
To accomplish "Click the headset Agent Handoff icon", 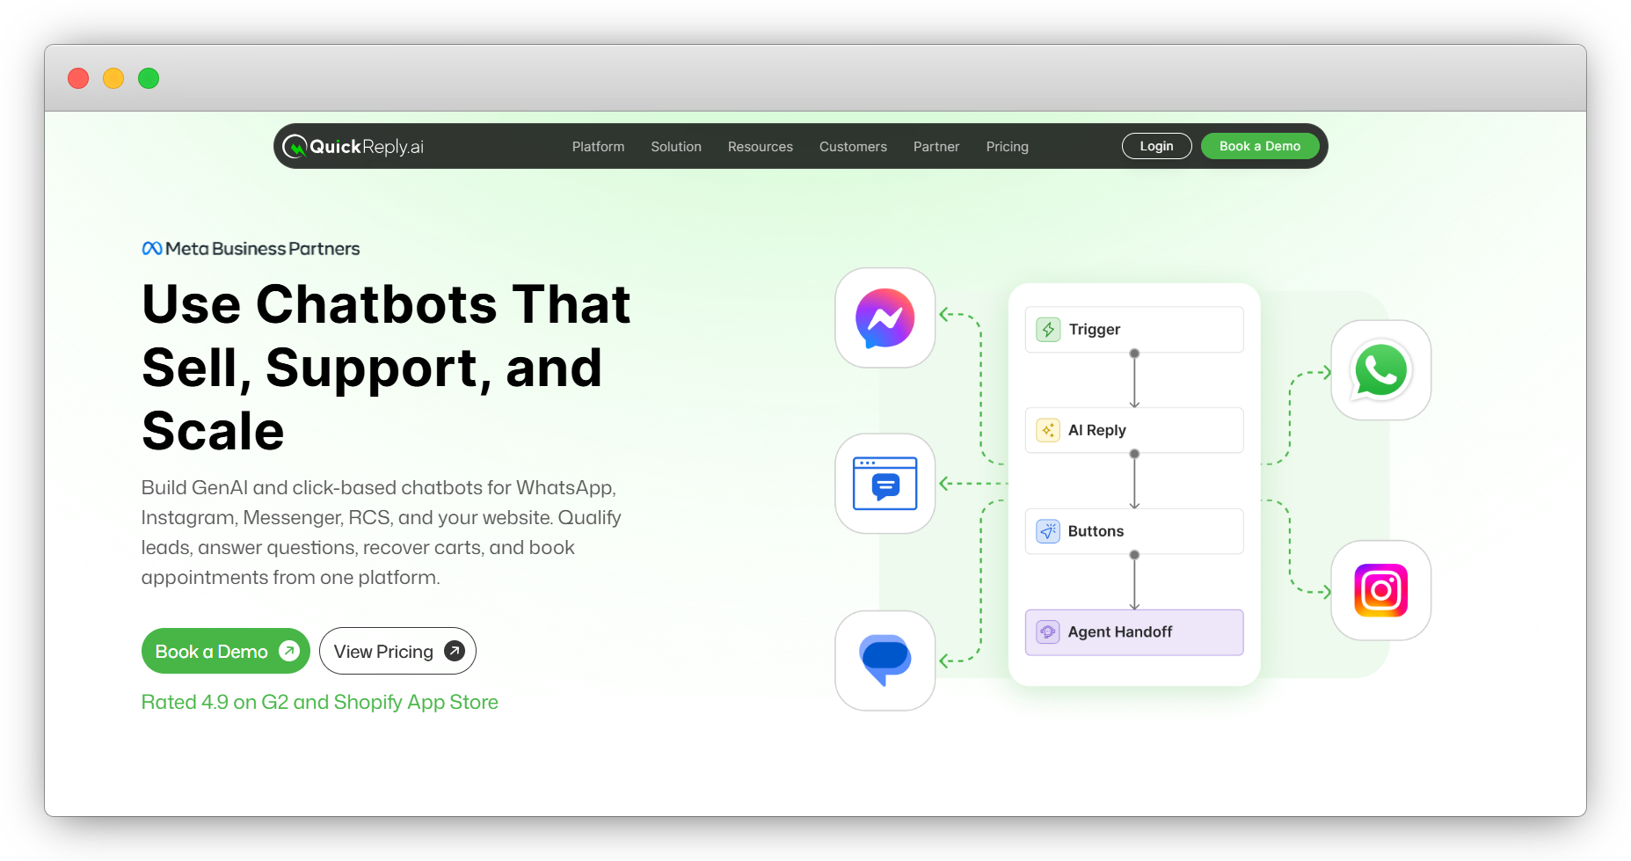I will [1048, 632].
